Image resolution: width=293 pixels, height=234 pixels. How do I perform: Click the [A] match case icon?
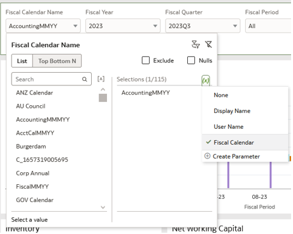(x=101, y=79)
